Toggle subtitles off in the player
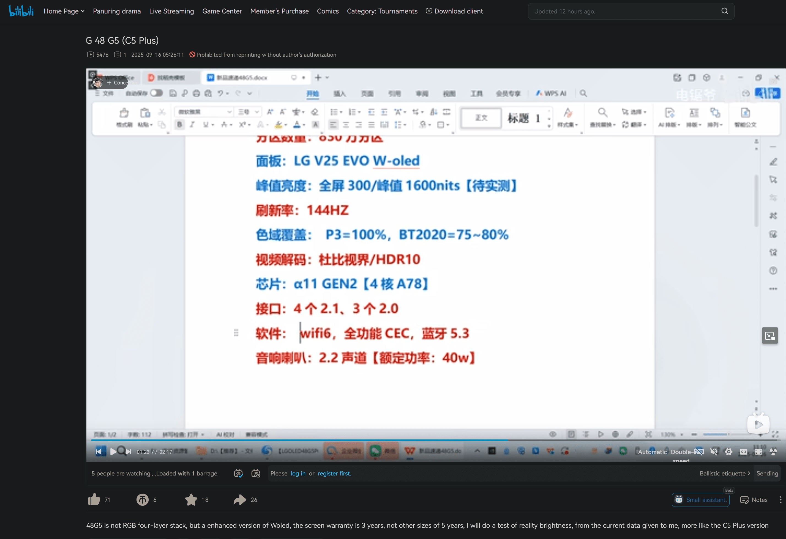Image resolution: width=786 pixels, height=539 pixels. tap(699, 452)
